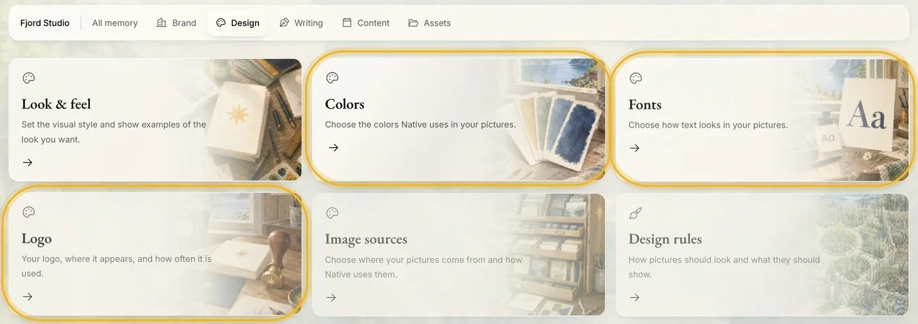Open the Assets tab
Image resolution: width=918 pixels, height=324 pixels.
[429, 23]
